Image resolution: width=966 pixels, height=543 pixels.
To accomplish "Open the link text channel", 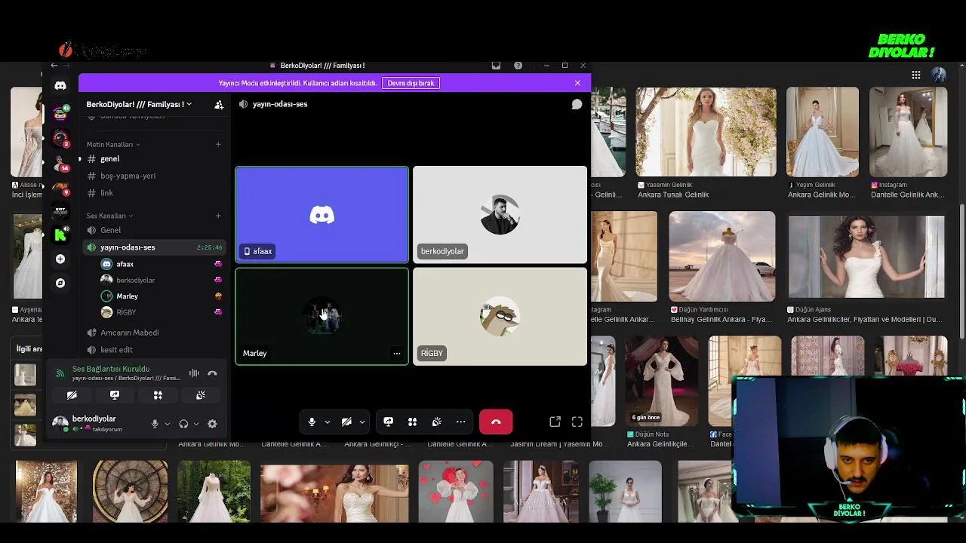I will click(154, 193).
